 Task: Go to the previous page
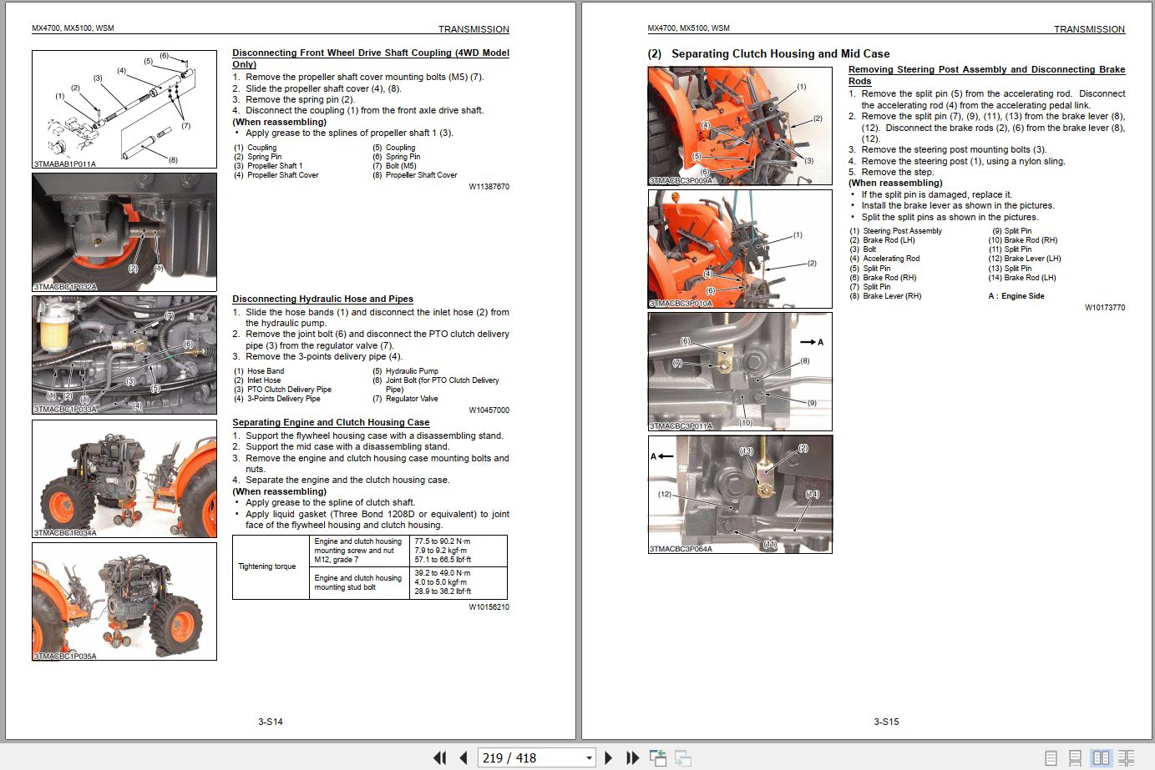click(x=464, y=757)
